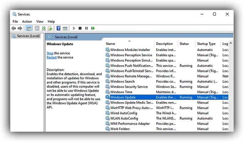Toggle the Show/Hide Action Pane icon

point(65,28)
